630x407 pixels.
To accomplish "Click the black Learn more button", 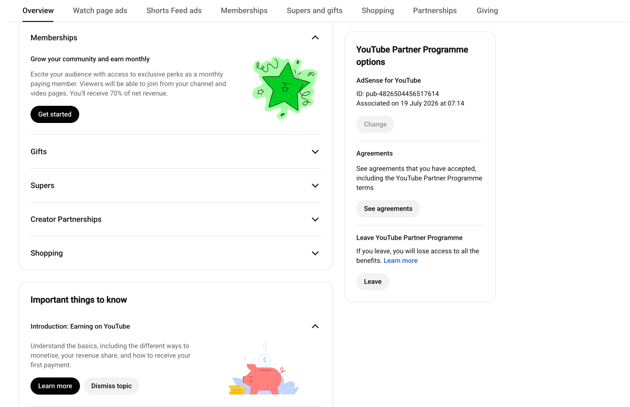I will (55, 386).
